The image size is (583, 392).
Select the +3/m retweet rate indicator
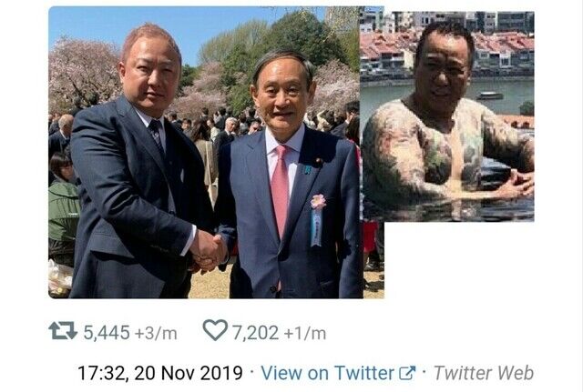click(156, 334)
